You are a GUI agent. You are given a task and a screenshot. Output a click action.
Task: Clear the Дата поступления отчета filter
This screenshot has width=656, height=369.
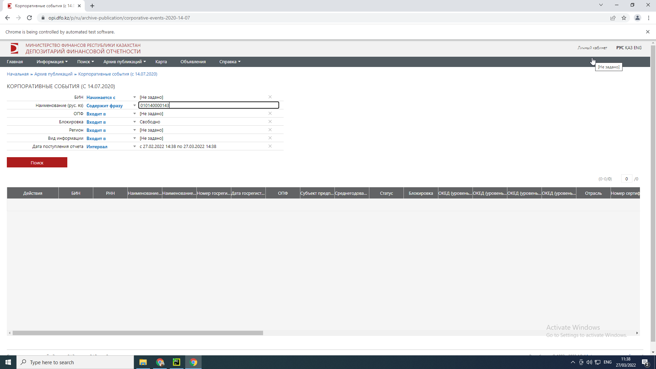click(270, 146)
